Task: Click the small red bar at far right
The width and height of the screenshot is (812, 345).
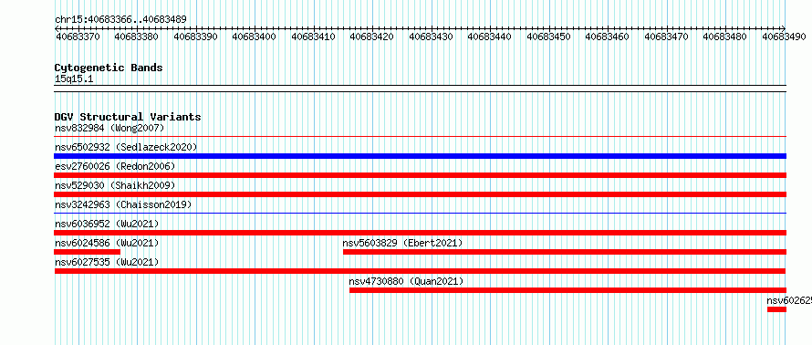Action: (x=776, y=309)
